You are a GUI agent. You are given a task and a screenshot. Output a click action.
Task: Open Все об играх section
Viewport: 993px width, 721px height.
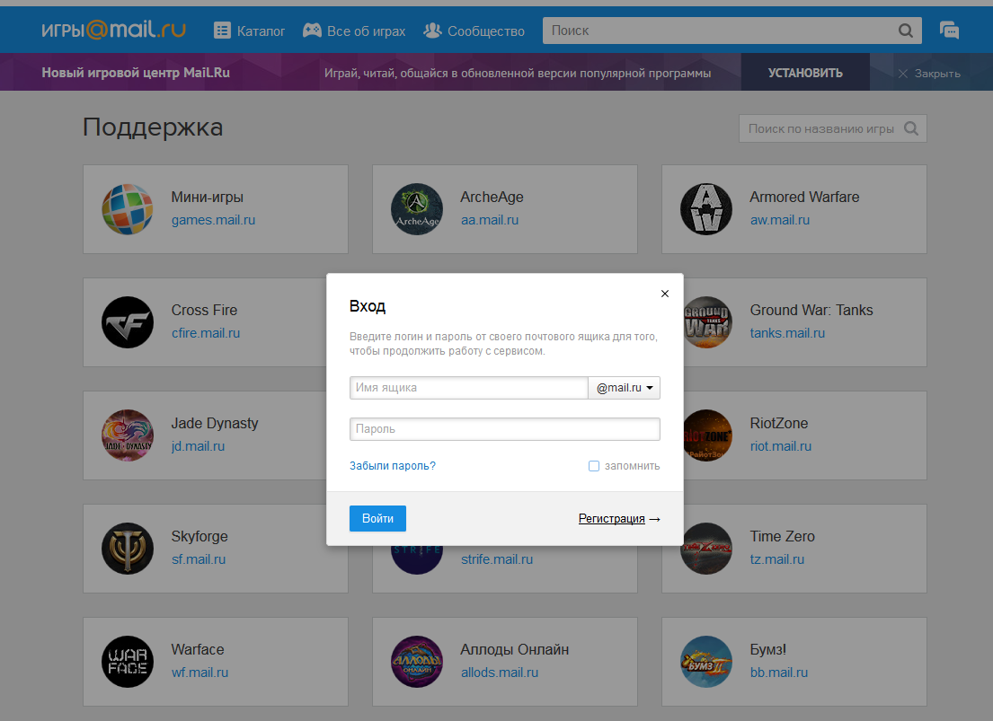point(354,31)
